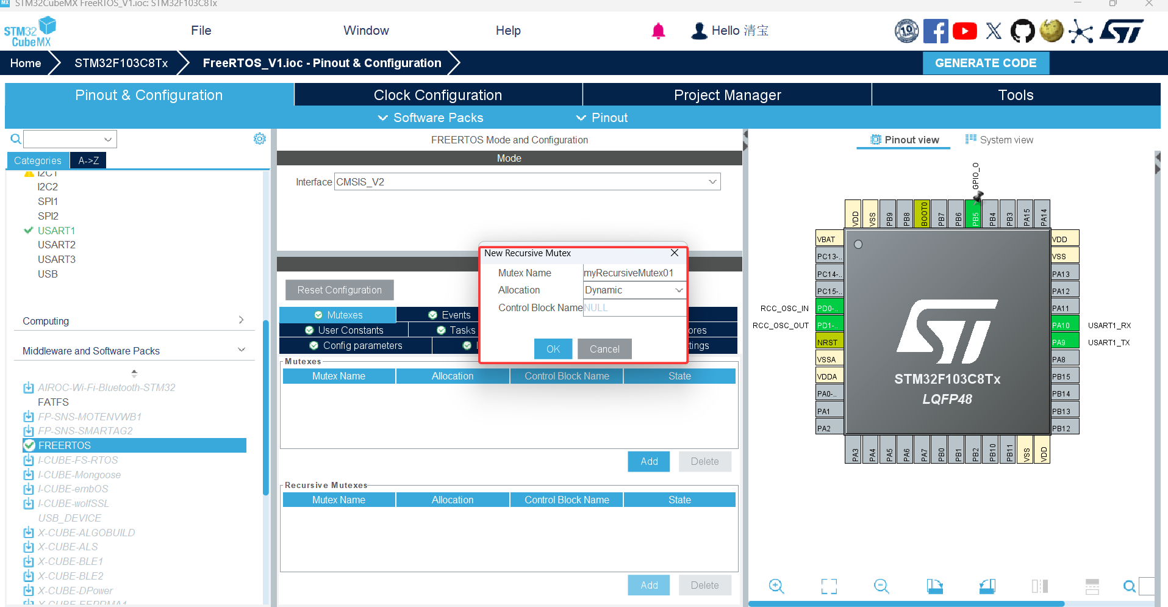The width and height of the screenshot is (1168, 607).
Task: Open the categories settings gear icon
Action: (x=260, y=138)
